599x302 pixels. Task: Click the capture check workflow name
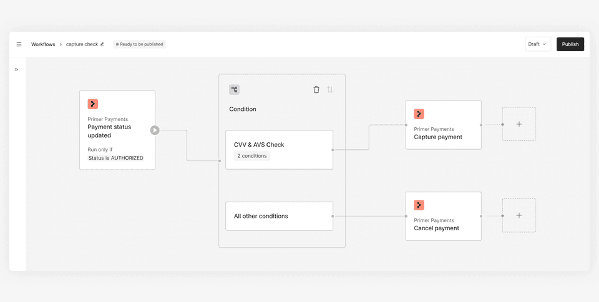point(82,44)
